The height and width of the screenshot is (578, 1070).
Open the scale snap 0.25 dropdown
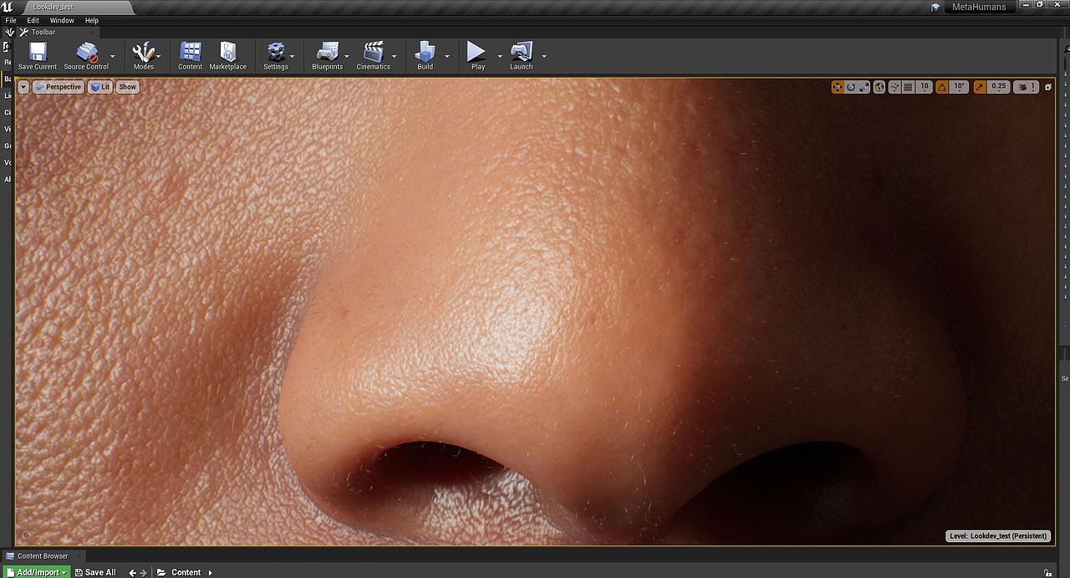pyautogui.click(x=999, y=87)
